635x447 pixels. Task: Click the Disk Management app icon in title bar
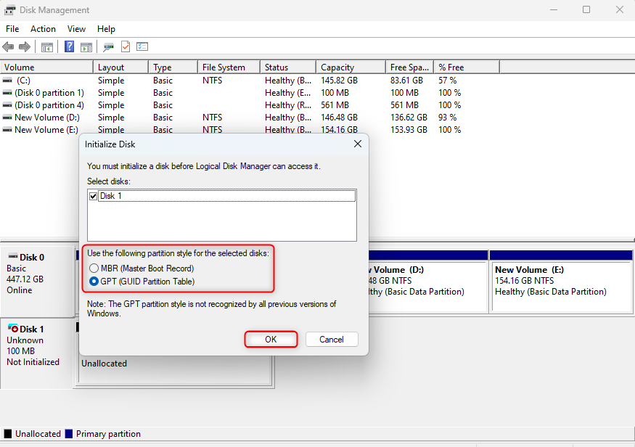(9, 9)
